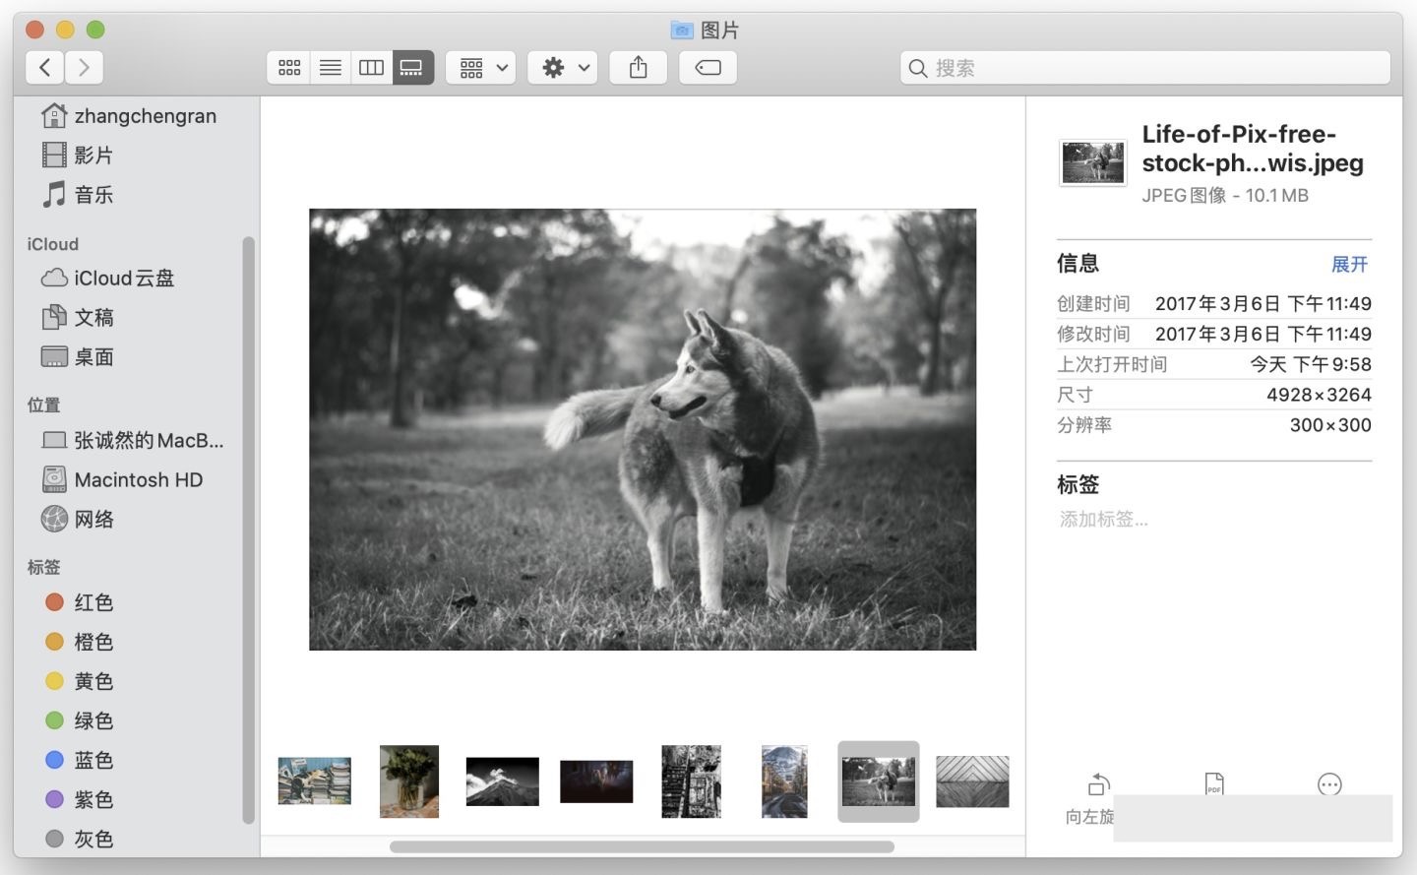Open the More actions ellipsis icon
Viewport: 1417px width, 875px height.
pos(1329,784)
